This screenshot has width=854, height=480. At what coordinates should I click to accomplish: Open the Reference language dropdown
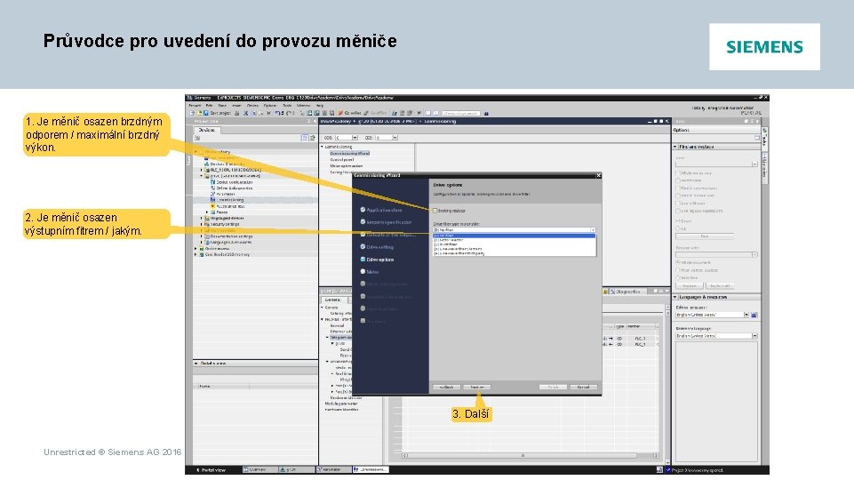[x=754, y=336]
